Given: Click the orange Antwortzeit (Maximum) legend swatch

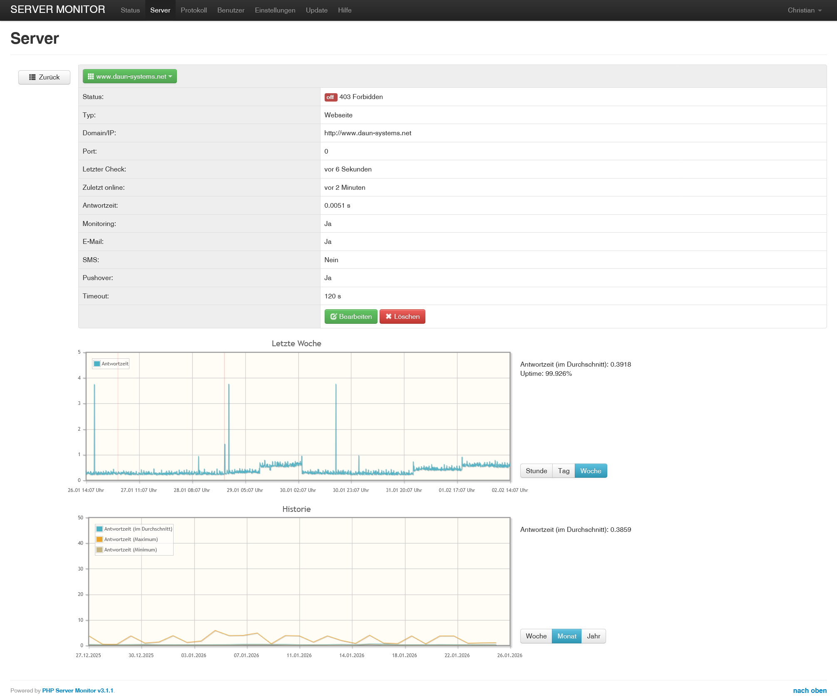Looking at the screenshot, I should 99,539.
